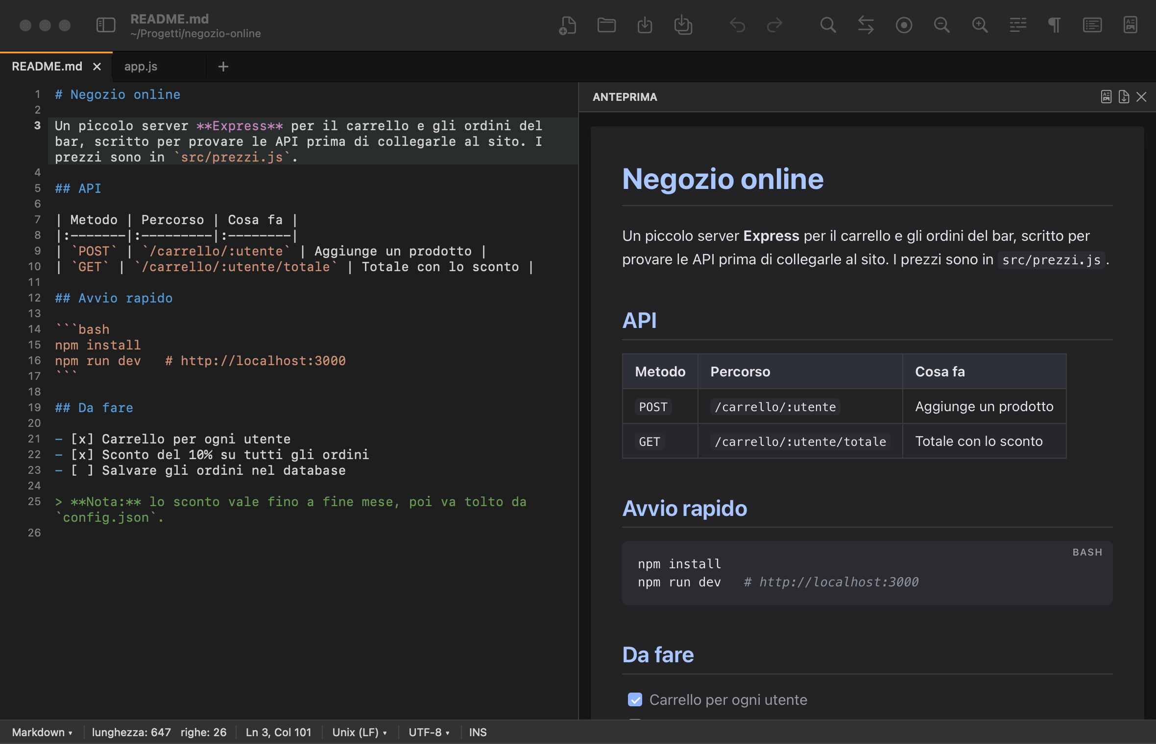Click 'src/prezzi.js' inline code in preview
Image resolution: width=1156 pixels, height=744 pixels.
[1051, 260]
